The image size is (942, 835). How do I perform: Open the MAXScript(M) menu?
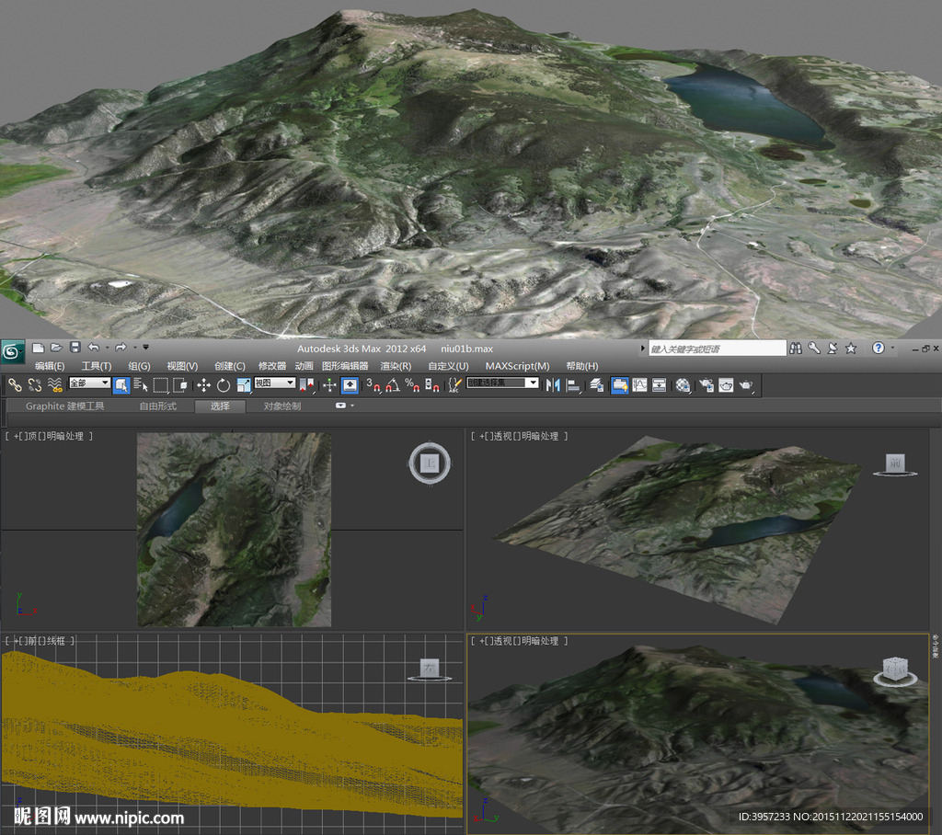[517, 366]
